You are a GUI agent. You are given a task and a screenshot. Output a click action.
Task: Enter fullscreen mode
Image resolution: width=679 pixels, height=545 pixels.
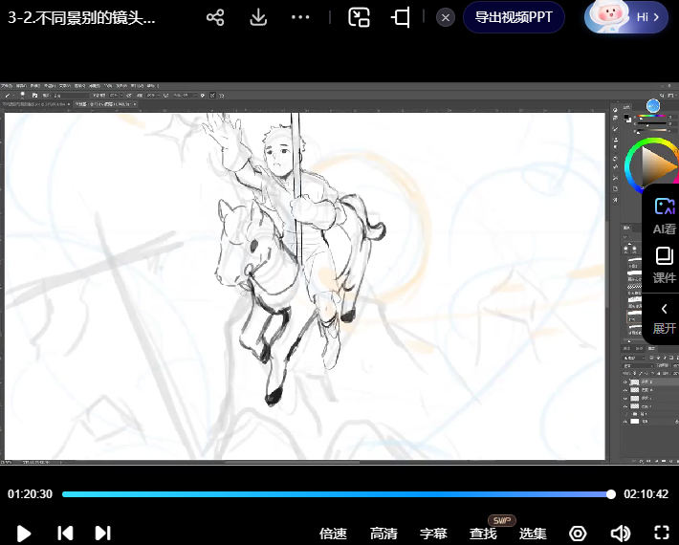point(661,533)
